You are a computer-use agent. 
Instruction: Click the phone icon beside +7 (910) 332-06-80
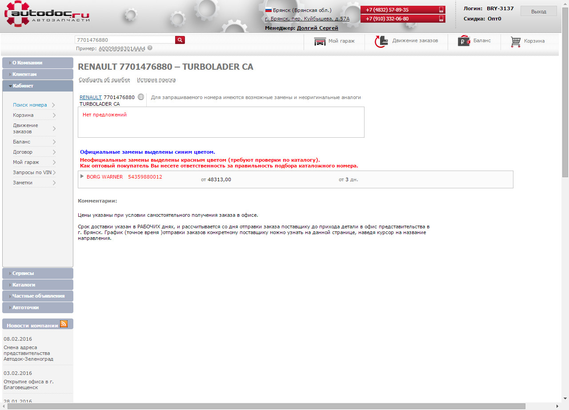pos(441,19)
